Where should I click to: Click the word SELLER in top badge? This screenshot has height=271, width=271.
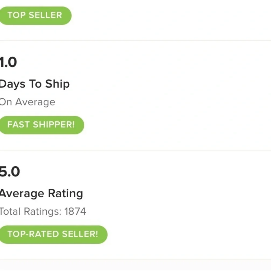tap(46, 15)
